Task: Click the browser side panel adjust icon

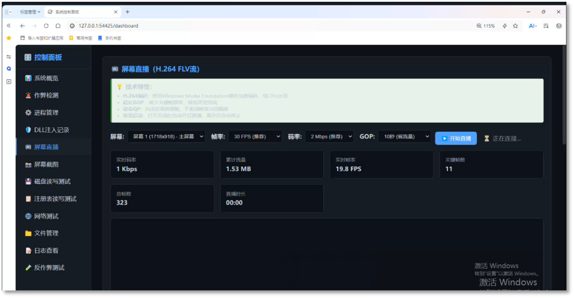Action: click(x=8, y=57)
